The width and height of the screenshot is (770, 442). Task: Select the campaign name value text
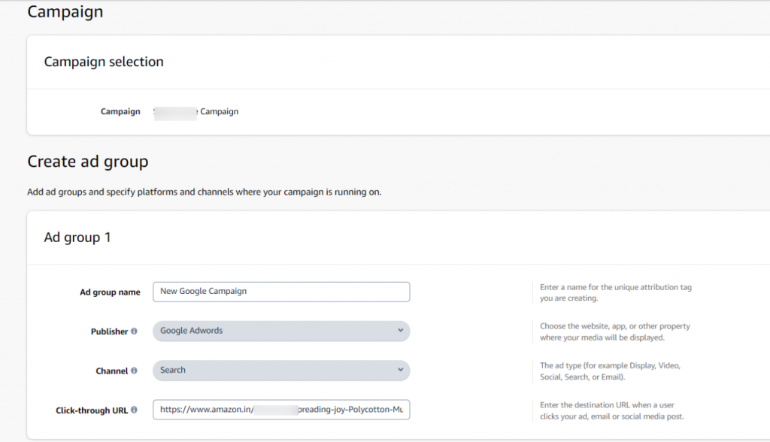click(x=196, y=112)
